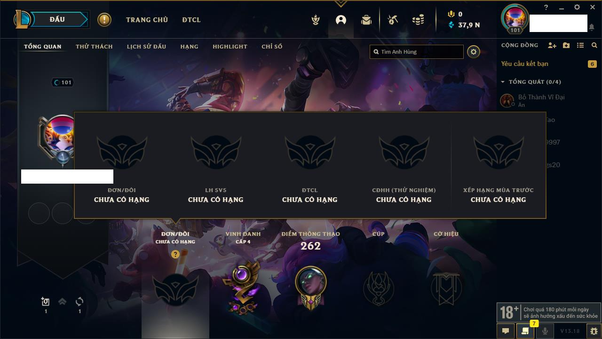Switch to the LỊCH SỬ ĐẤU tab

tap(147, 47)
